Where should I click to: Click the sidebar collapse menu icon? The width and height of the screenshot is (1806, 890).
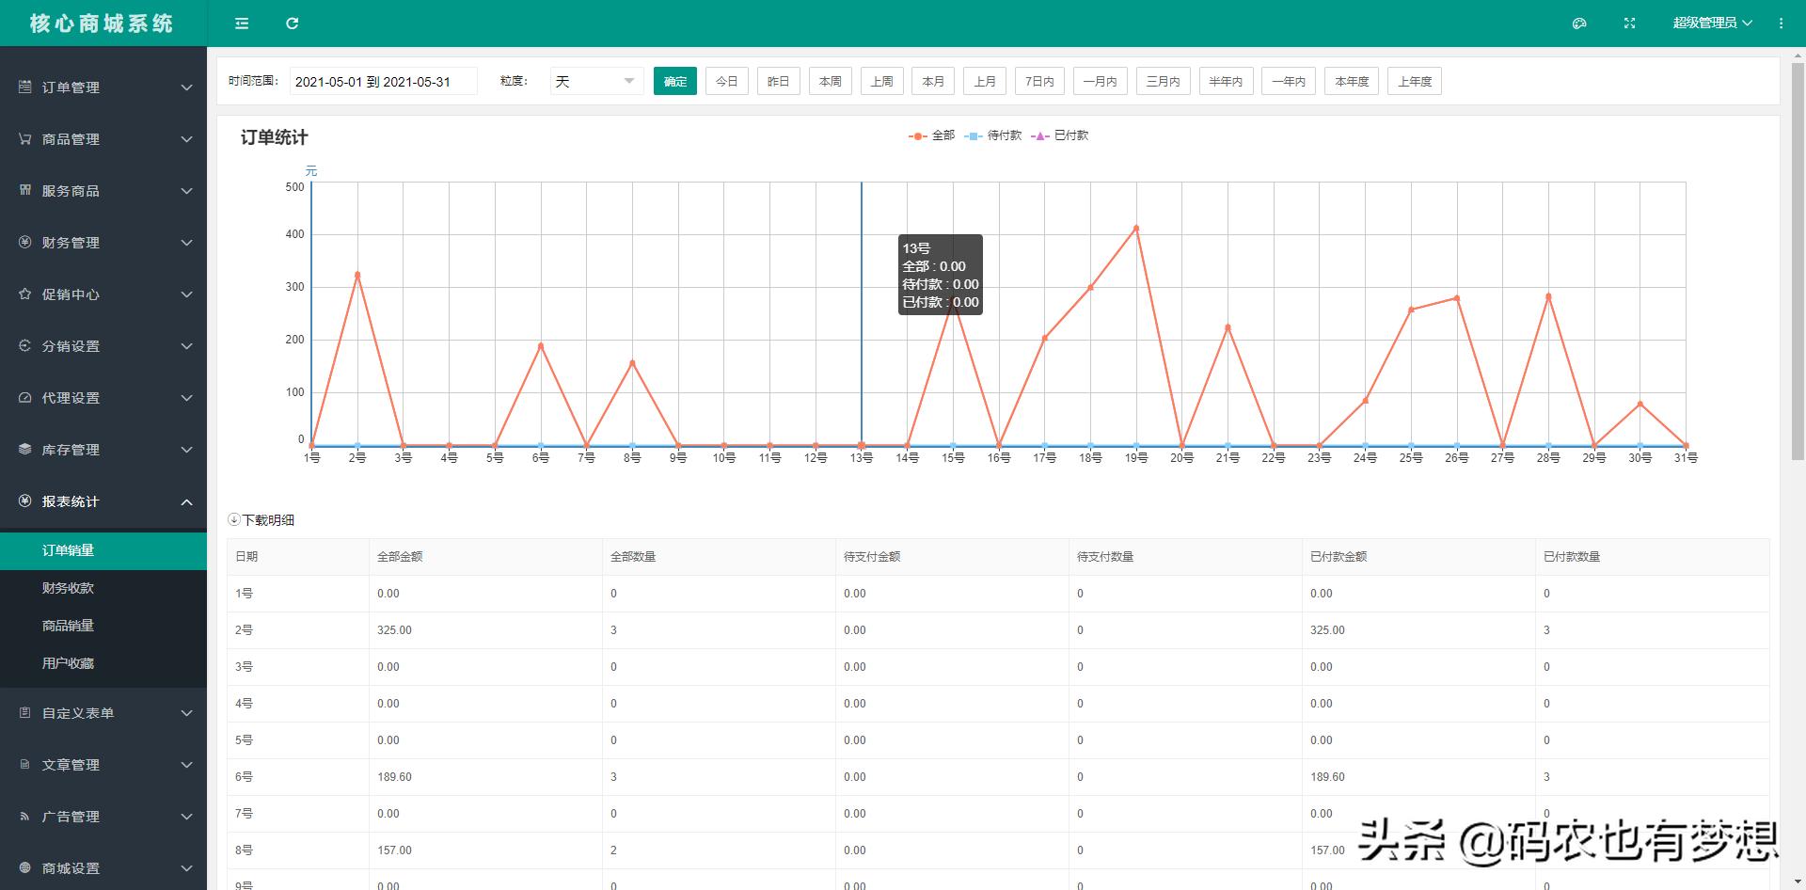pos(242,24)
